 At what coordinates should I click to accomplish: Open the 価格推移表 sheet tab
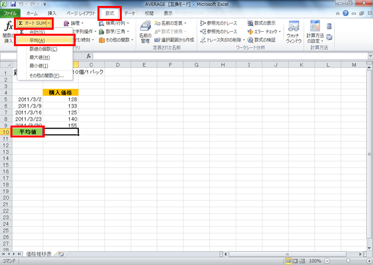coord(39,254)
